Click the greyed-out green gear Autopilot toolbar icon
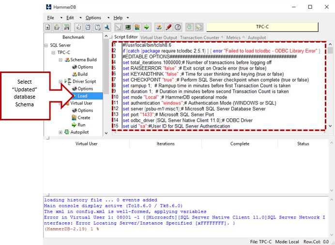 pyautogui.click(x=189, y=27)
